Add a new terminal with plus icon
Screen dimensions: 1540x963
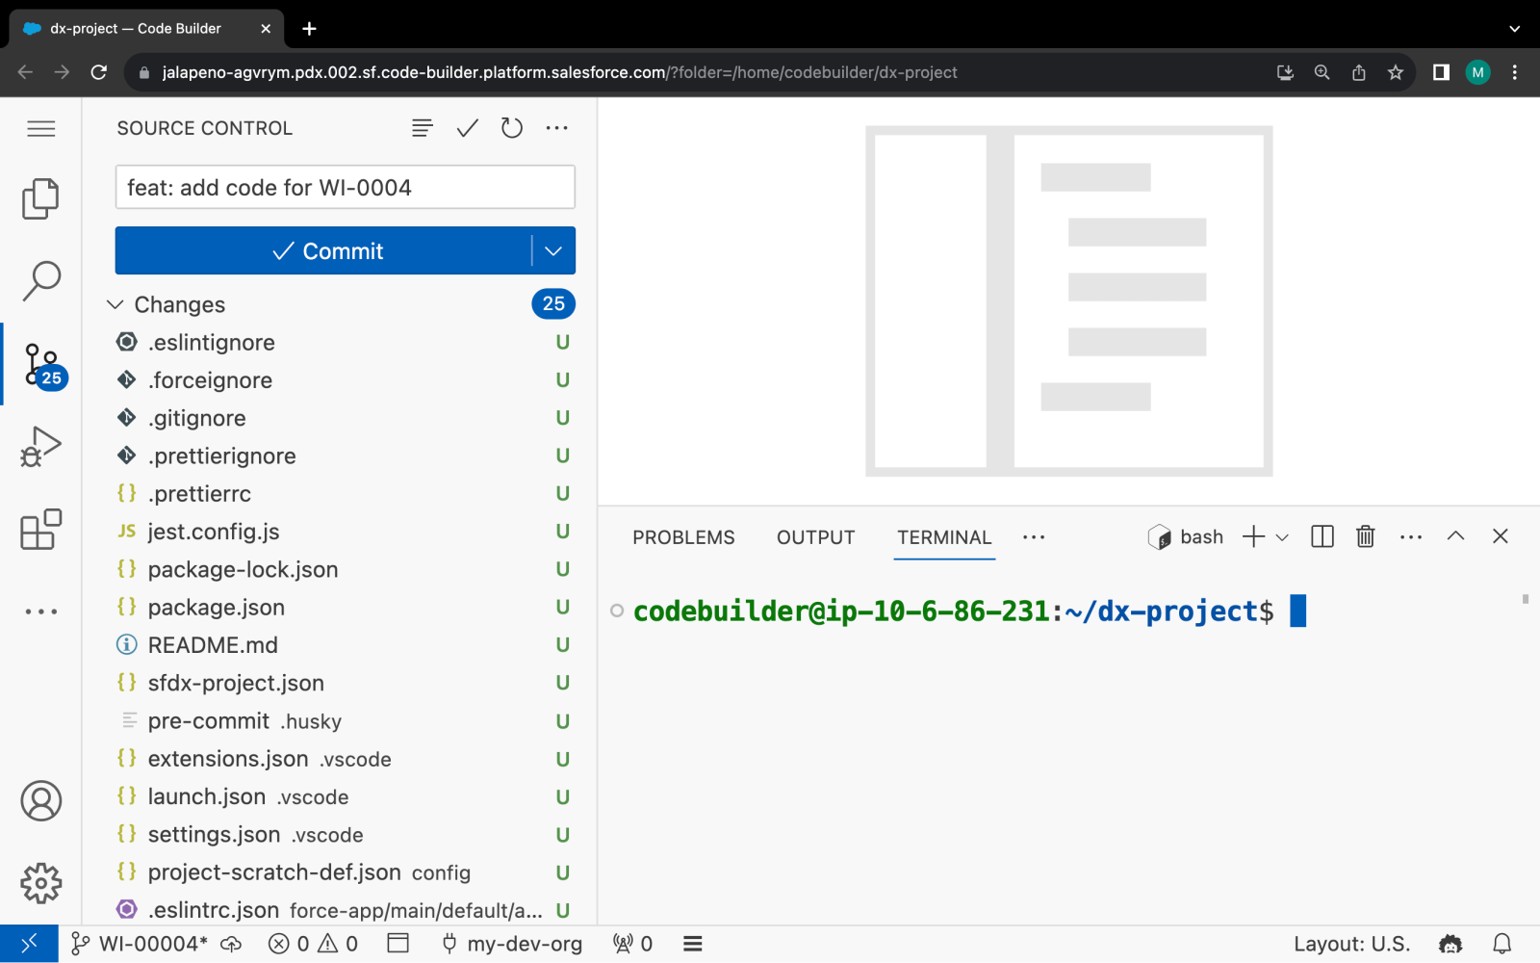(x=1253, y=536)
